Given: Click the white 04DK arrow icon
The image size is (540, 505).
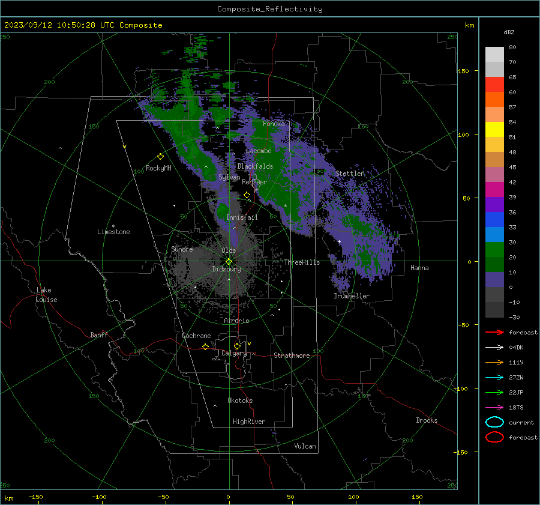Looking at the screenshot, I should 494,348.
